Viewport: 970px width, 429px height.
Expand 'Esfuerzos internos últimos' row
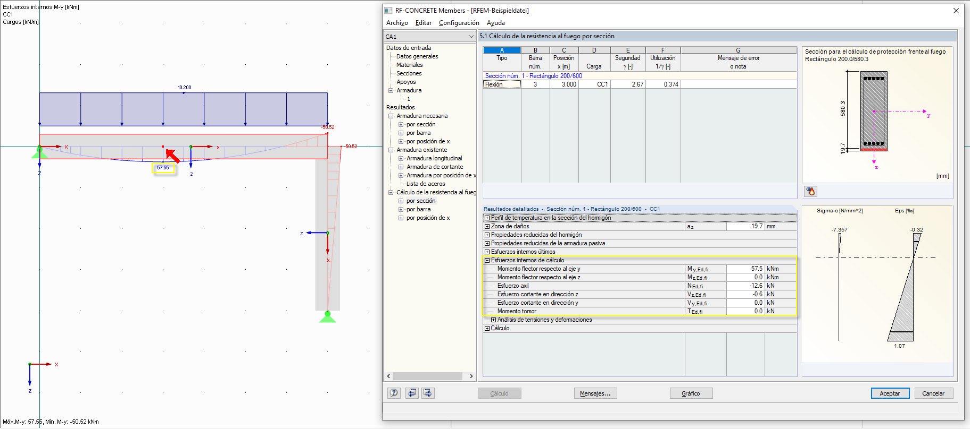pos(487,252)
